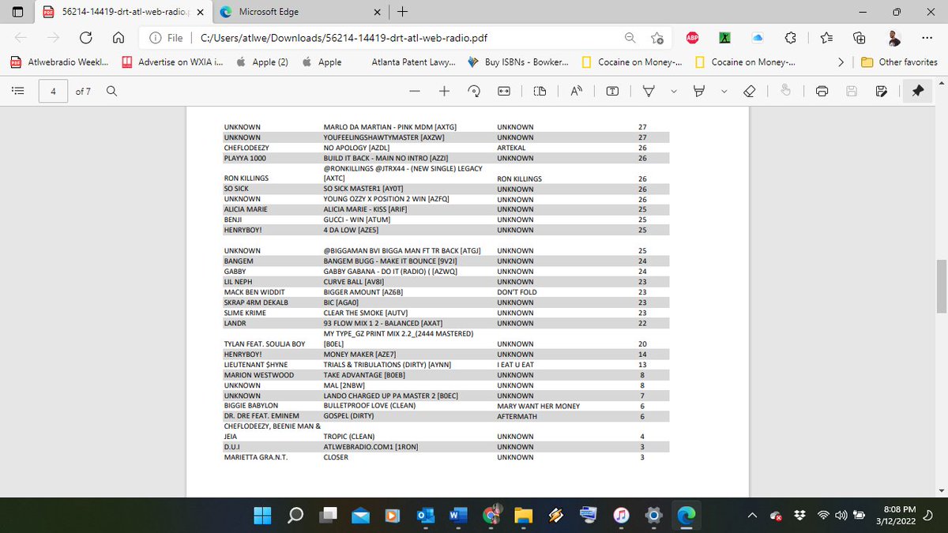This screenshot has height=533, width=948.
Task: Open zoom control in address bar
Action: click(630, 37)
